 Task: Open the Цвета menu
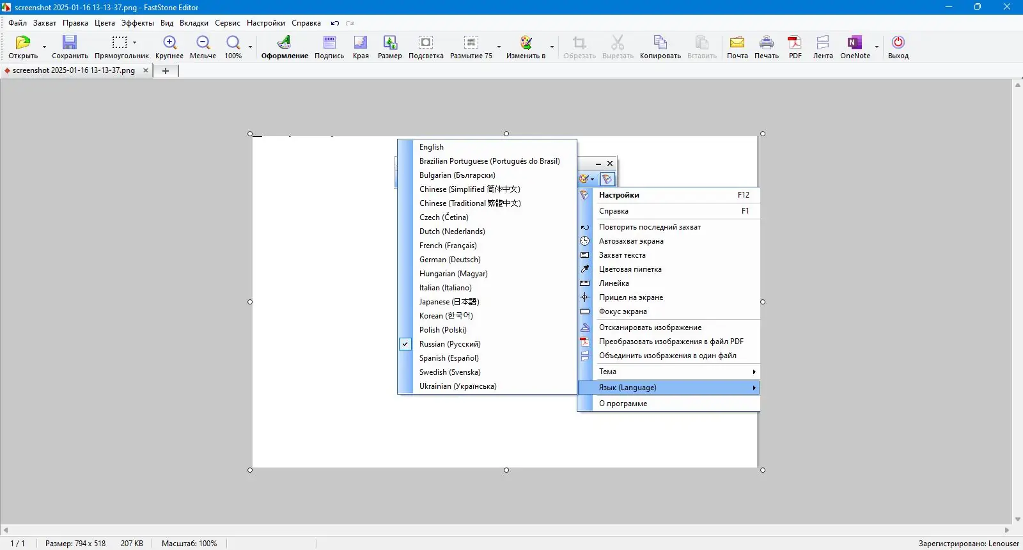pyautogui.click(x=105, y=23)
